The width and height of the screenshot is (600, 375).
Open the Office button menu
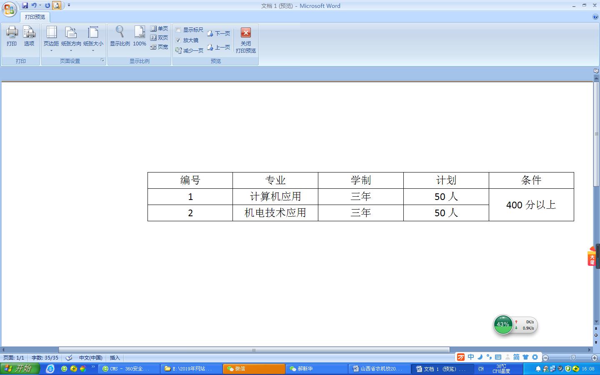click(9, 9)
